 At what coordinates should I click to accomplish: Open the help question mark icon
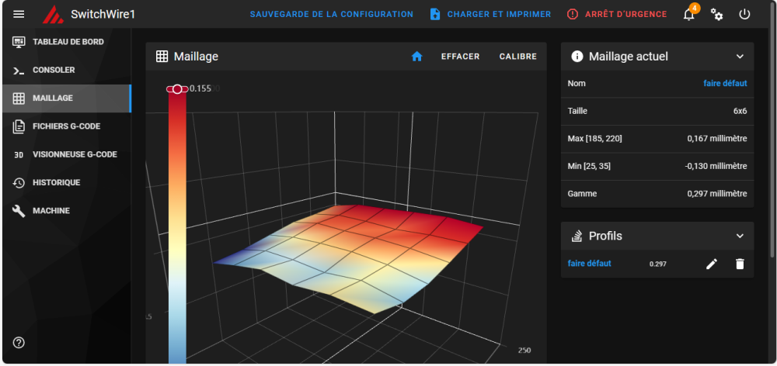[x=19, y=342]
